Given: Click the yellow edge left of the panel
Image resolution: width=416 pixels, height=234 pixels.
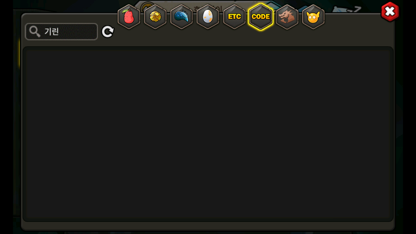Looking at the screenshot, I should pyautogui.click(x=19, y=53).
